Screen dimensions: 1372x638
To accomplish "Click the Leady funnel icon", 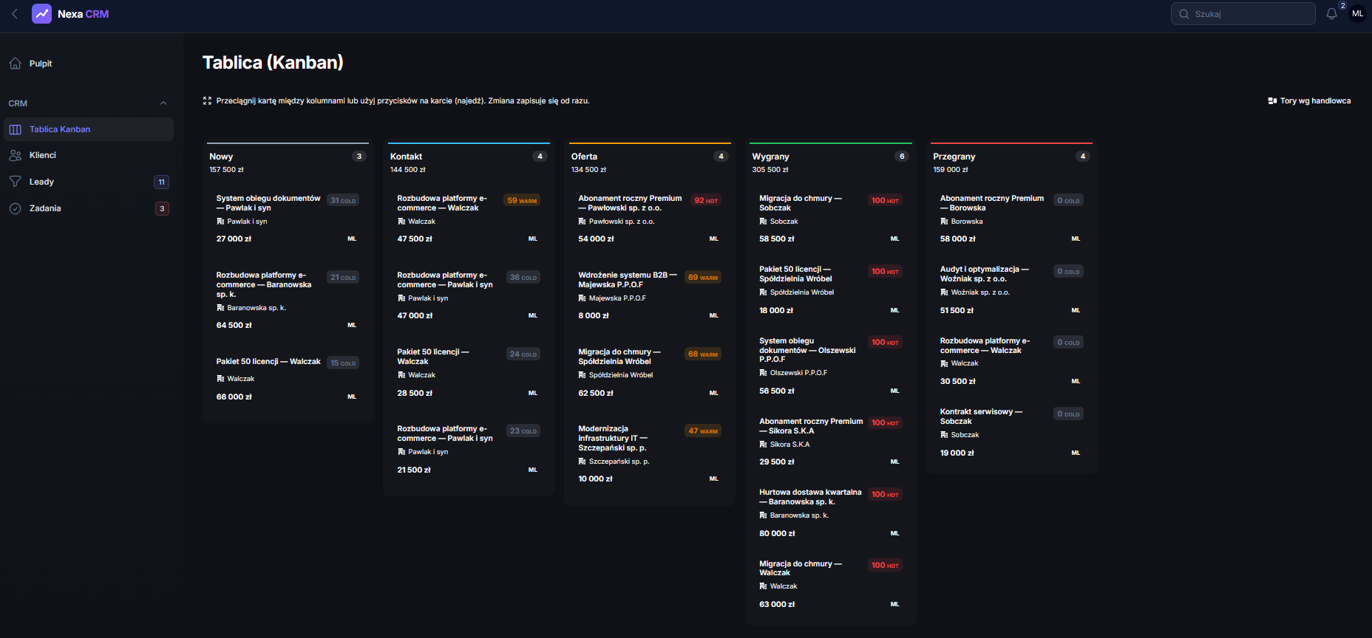I will click(16, 182).
